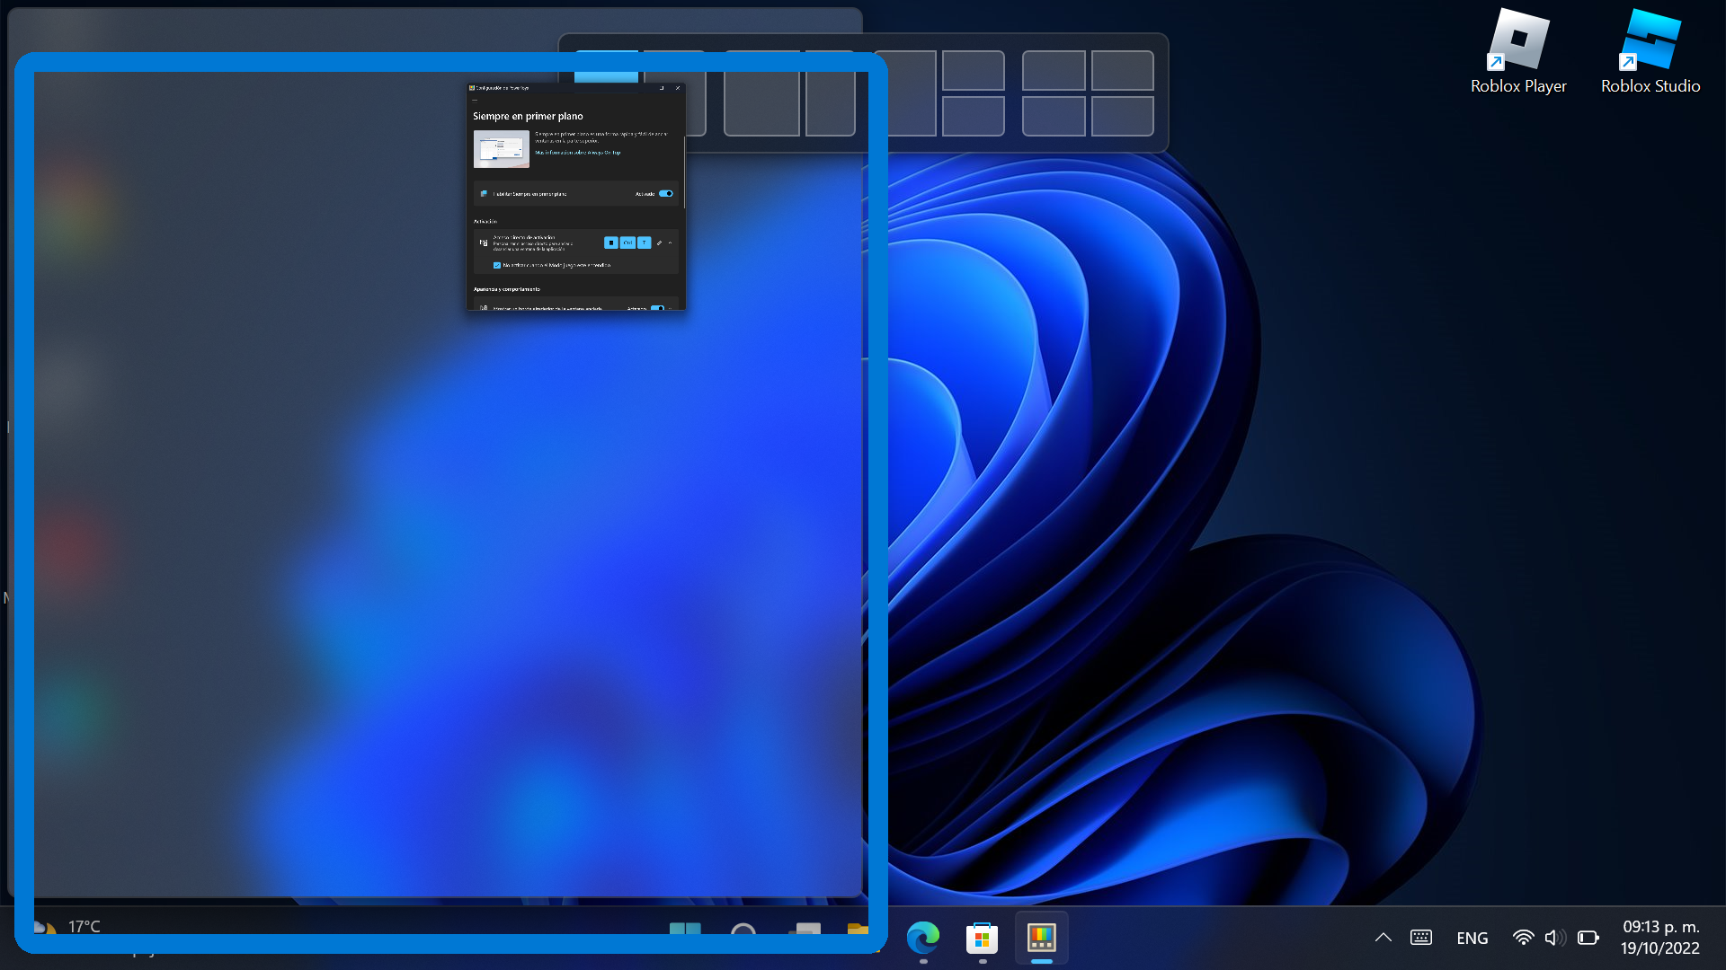Open the PowerToys settings hamburger menu
The image size is (1726, 970).
coord(475,101)
